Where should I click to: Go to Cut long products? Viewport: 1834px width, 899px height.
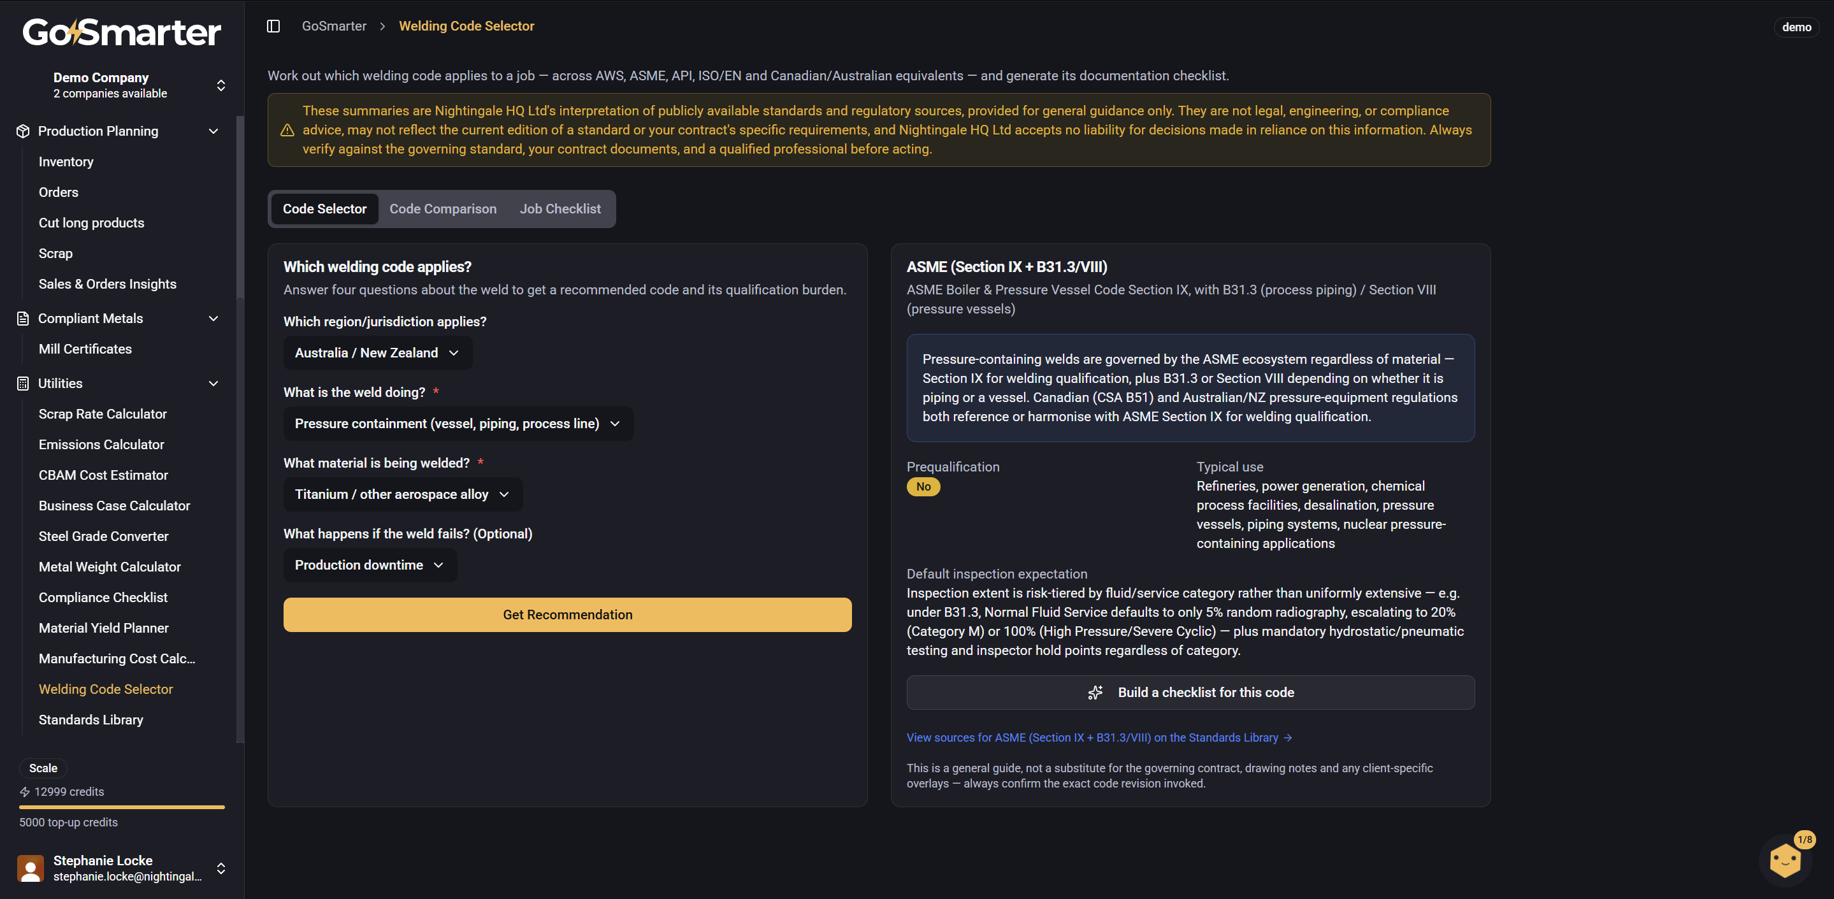[x=91, y=223]
